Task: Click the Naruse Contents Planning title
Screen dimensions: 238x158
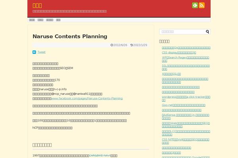Action: click(70, 36)
